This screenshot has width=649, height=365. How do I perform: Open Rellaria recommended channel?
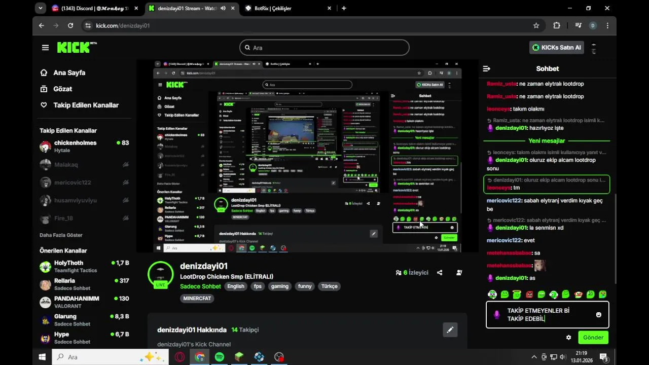[x=85, y=284]
